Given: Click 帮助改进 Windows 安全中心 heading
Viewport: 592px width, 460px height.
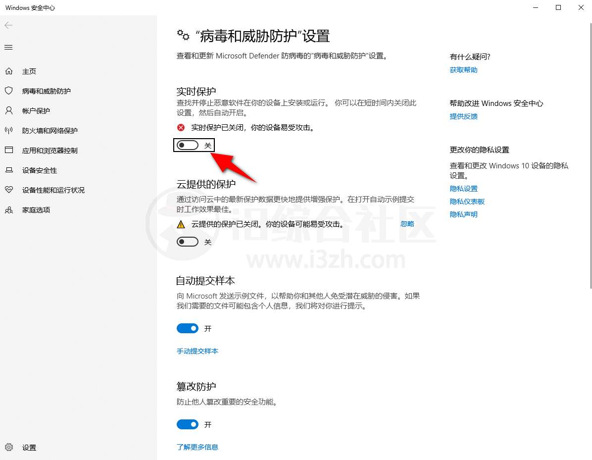Looking at the screenshot, I should (x=496, y=103).
